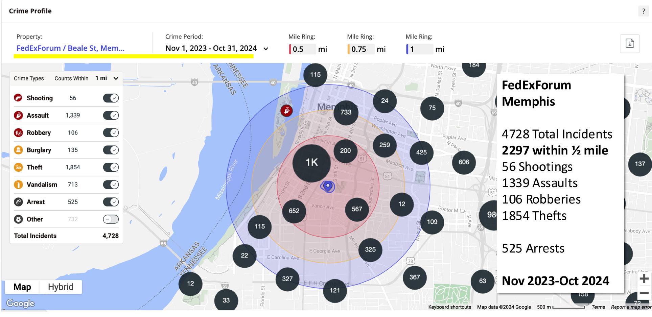
Task: Open the Counts Within 1 mi dropdown
Action: (x=107, y=78)
